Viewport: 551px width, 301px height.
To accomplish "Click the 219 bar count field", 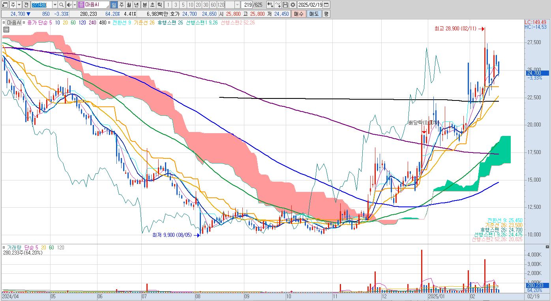I will coord(247,5).
